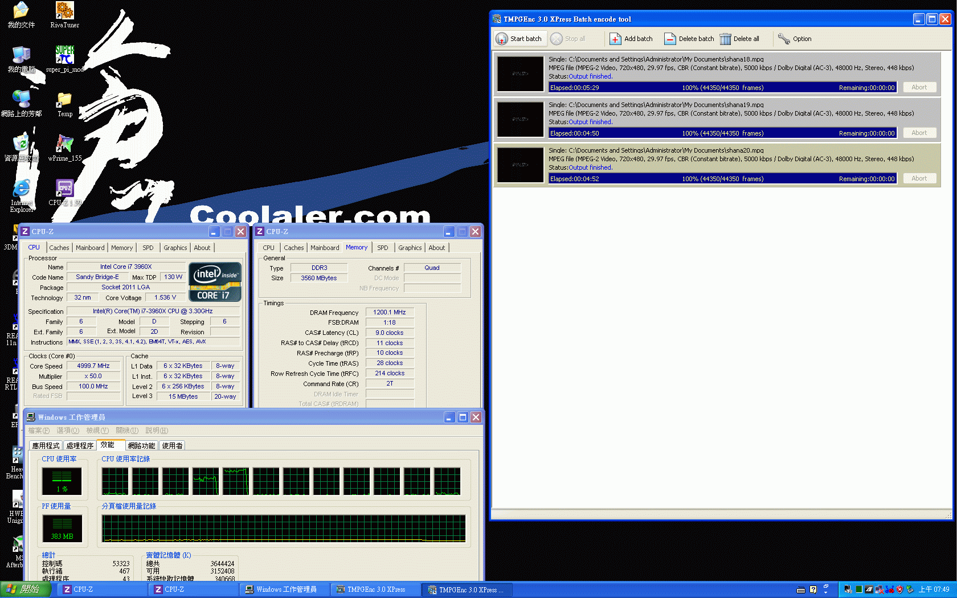The height and width of the screenshot is (598, 957).
Task: Click the CPU name Intel Core i7 3960X
Action: click(126, 267)
